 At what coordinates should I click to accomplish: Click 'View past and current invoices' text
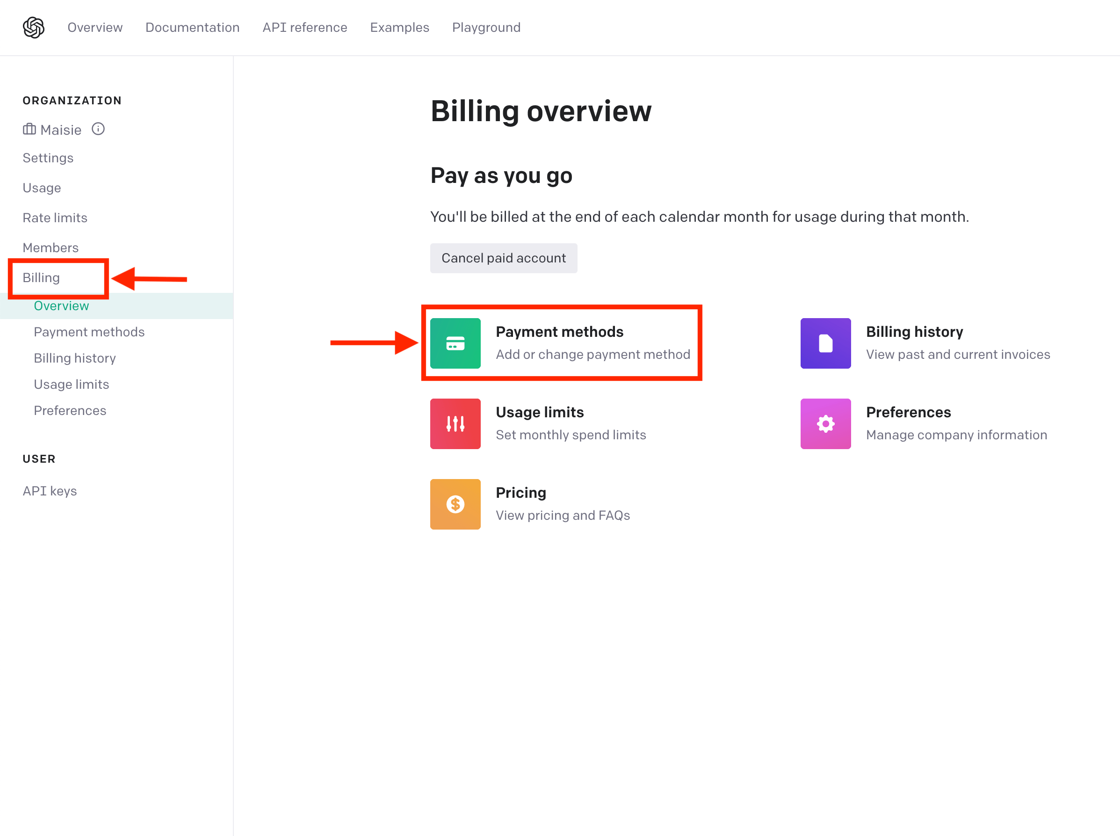(958, 354)
